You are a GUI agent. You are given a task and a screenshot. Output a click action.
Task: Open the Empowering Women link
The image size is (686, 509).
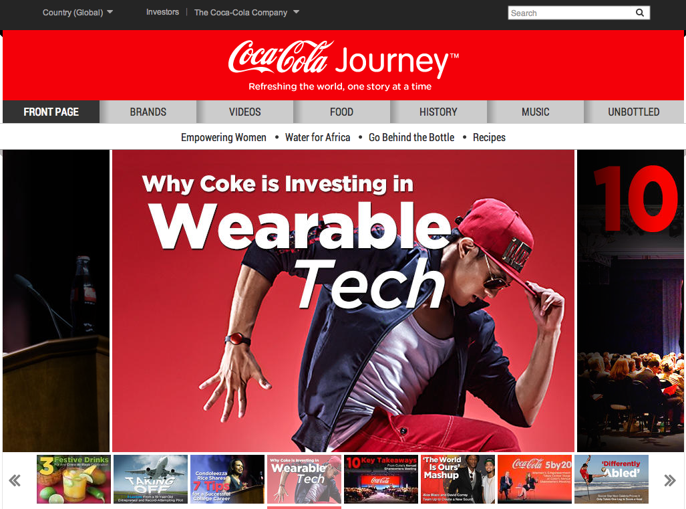pyautogui.click(x=224, y=138)
